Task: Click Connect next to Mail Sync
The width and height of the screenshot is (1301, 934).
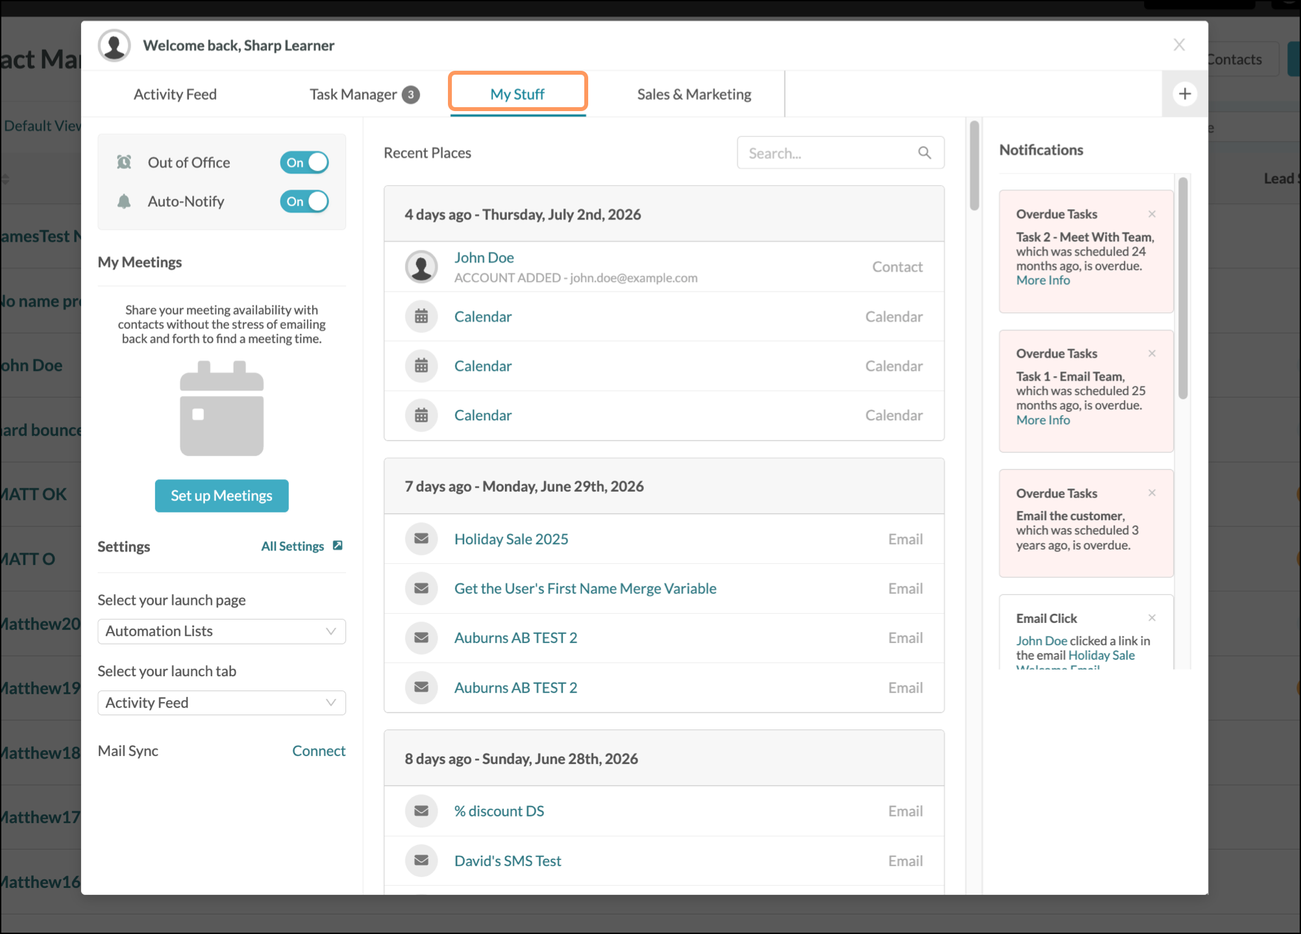Action: (x=319, y=751)
